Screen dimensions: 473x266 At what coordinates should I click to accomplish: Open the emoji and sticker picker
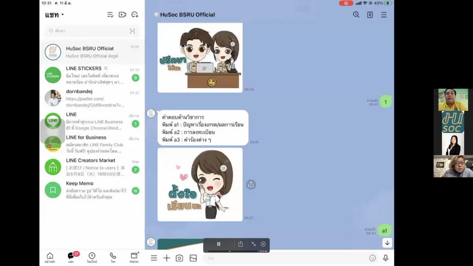click(x=373, y=258)
